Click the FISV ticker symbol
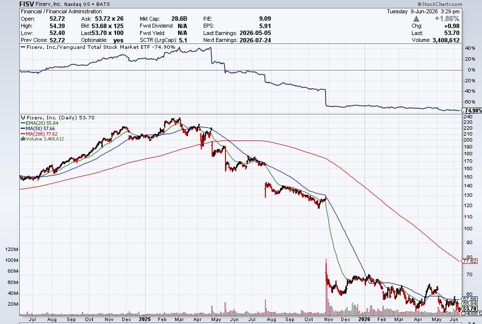This screenshot has width=482, height=324. (x=27, y=4)
